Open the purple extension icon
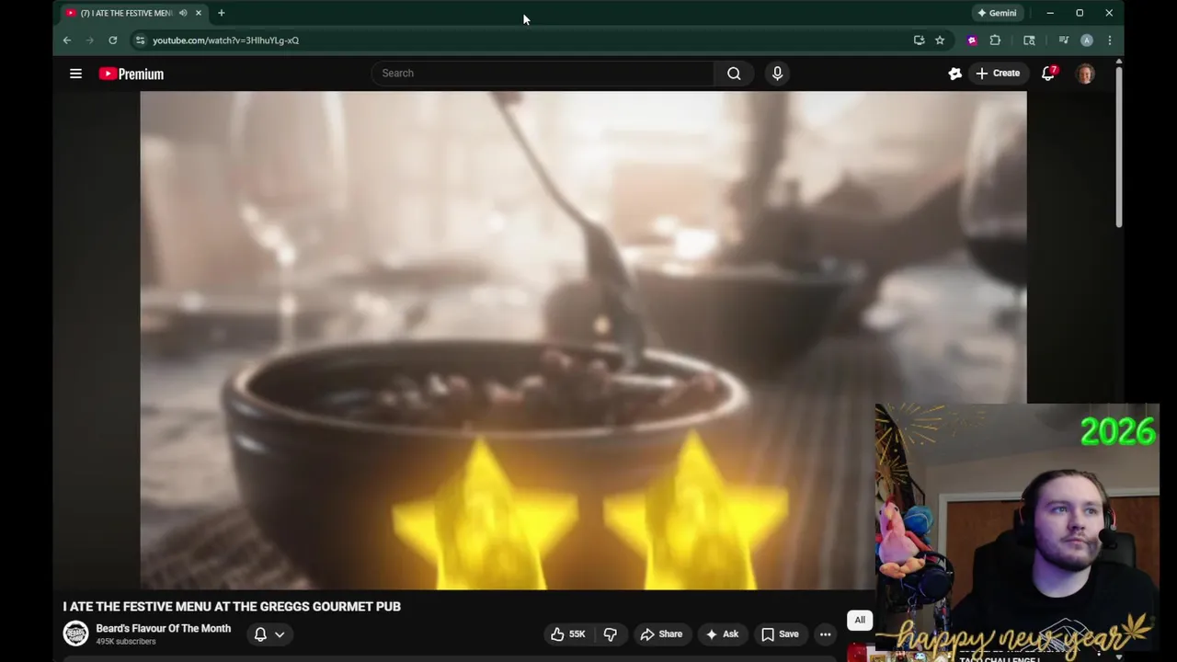1177x662 pixels. [x=972, y=40]
